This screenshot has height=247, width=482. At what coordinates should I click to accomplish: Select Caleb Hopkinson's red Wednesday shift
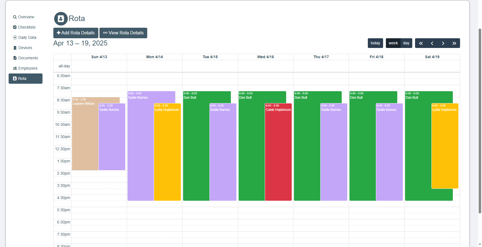278,152
